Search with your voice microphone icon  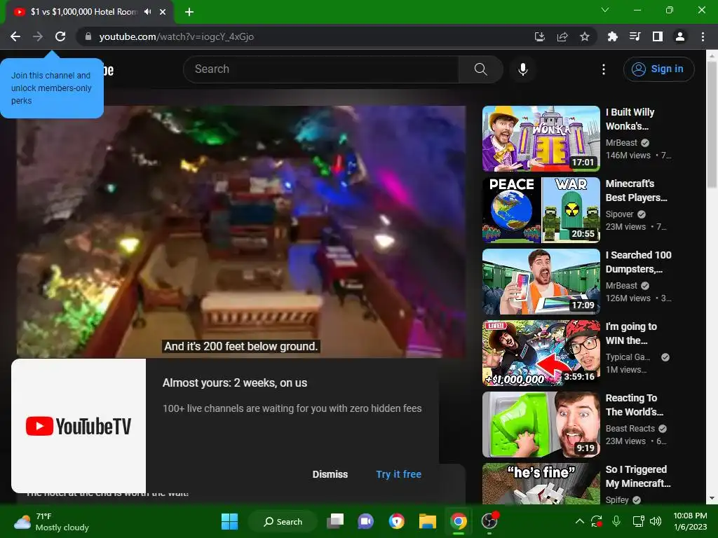pos(523,69)
